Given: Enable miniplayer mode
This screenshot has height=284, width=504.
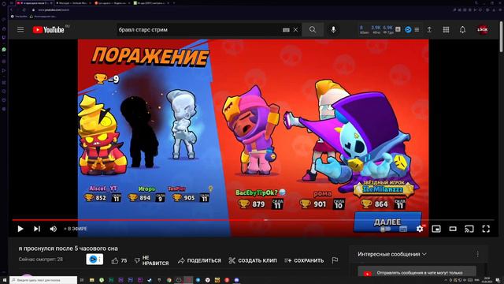Looking at the screenshot, I should (x=436, y=229).
